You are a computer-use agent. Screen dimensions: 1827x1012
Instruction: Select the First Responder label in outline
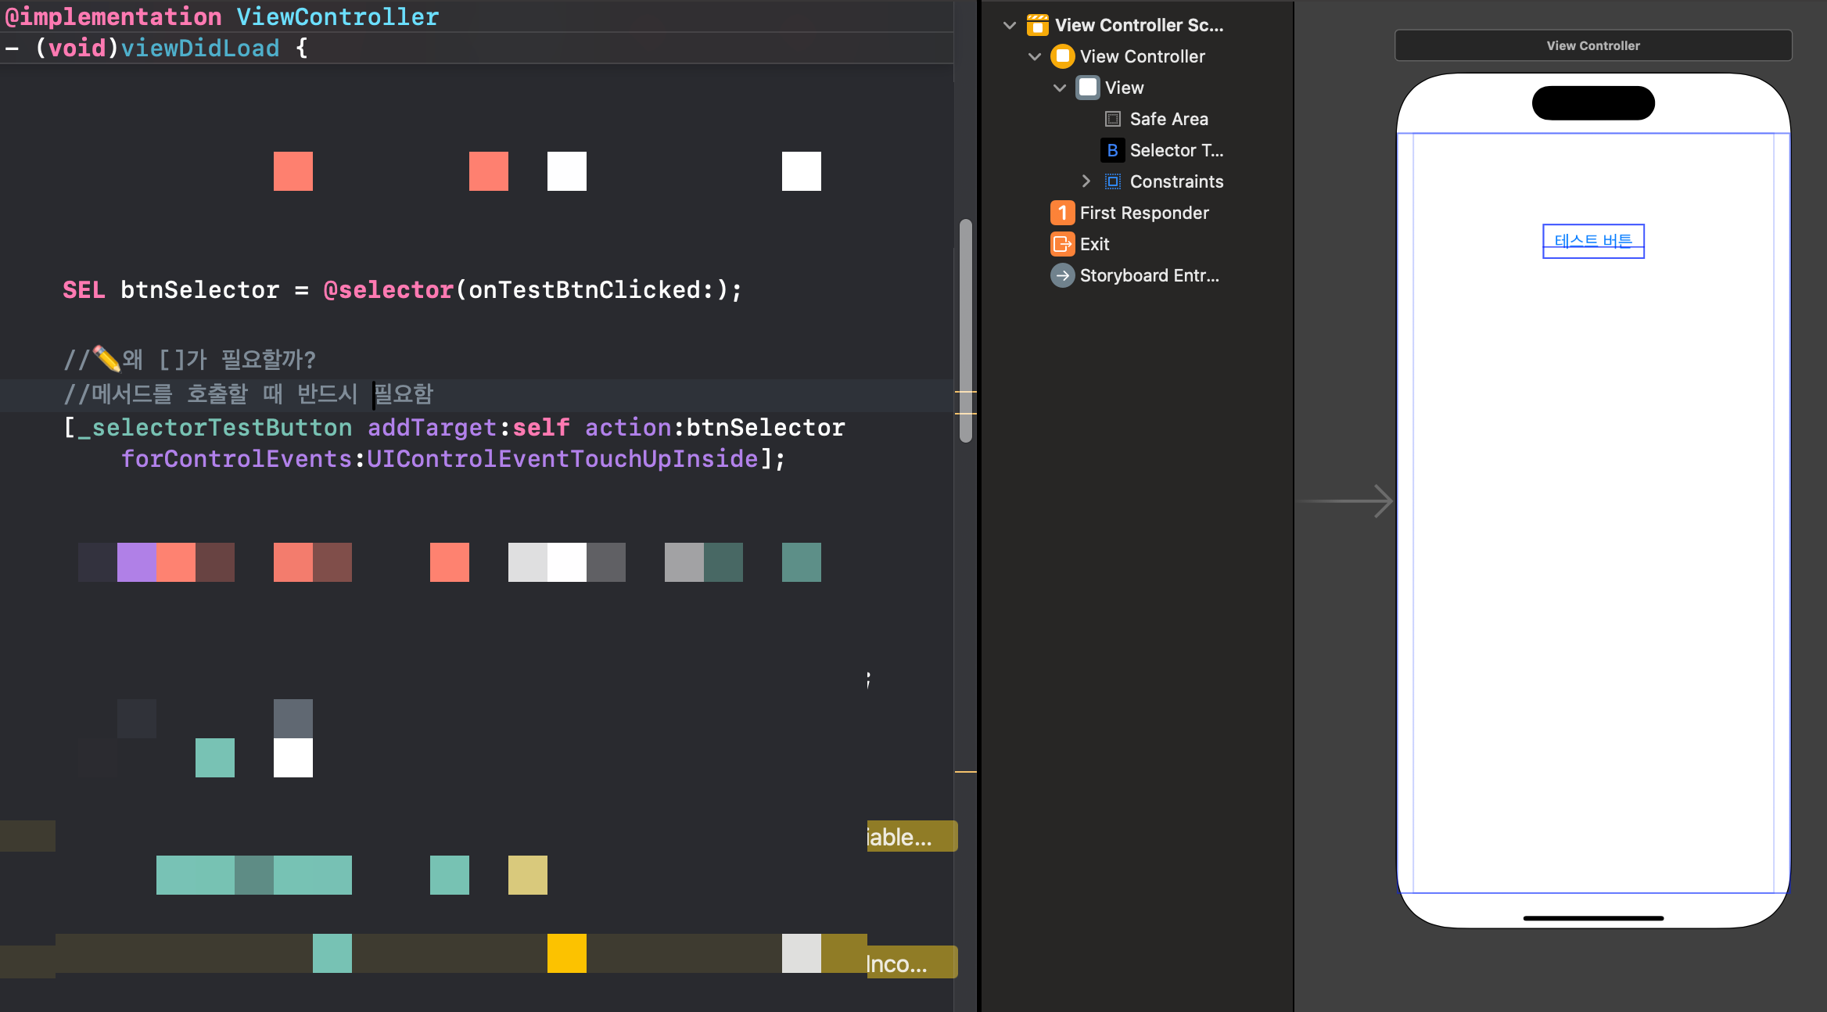tap(1144, 213)
